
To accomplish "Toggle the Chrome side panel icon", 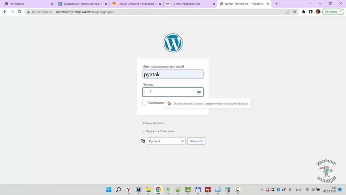I will pyautogui.click(x=311, y=12).
